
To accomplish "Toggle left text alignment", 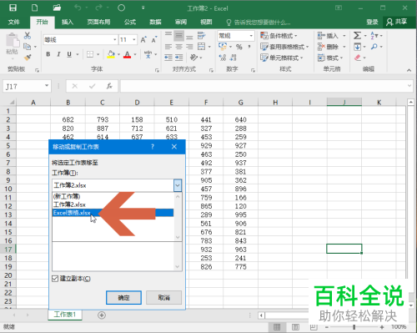I will [x=168, y=47].
